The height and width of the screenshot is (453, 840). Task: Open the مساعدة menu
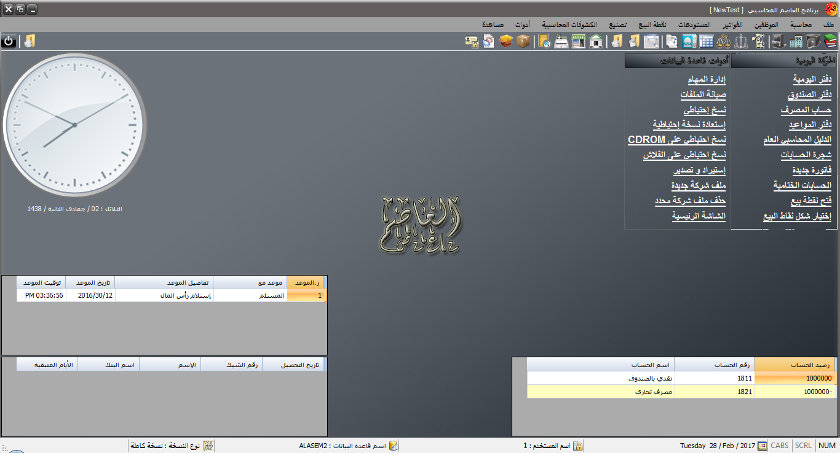coord(493,25)
